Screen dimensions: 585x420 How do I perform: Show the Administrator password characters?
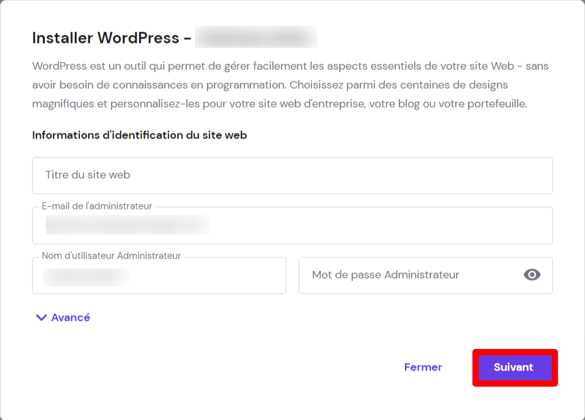click(532, 275)
